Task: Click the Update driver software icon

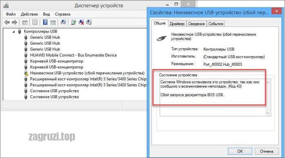Action: [74, 22]
